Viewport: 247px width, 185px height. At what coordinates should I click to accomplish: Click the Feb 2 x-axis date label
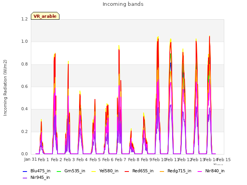(56, 160)
